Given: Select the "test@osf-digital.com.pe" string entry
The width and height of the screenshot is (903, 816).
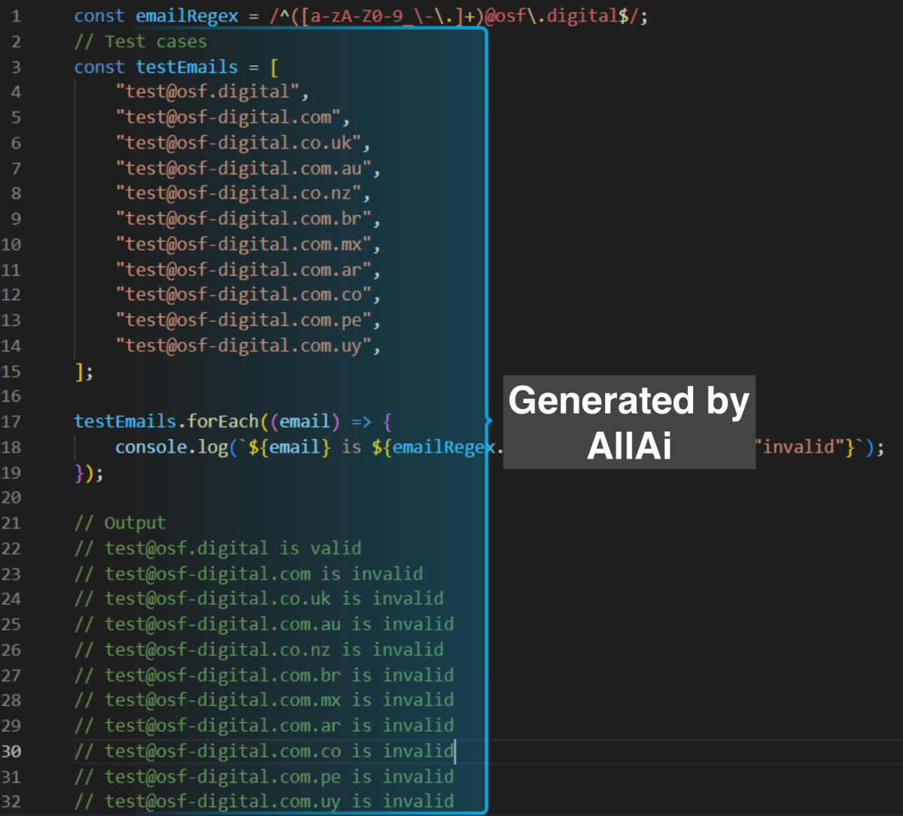Looking at the screenshot, I should [244, 320].
